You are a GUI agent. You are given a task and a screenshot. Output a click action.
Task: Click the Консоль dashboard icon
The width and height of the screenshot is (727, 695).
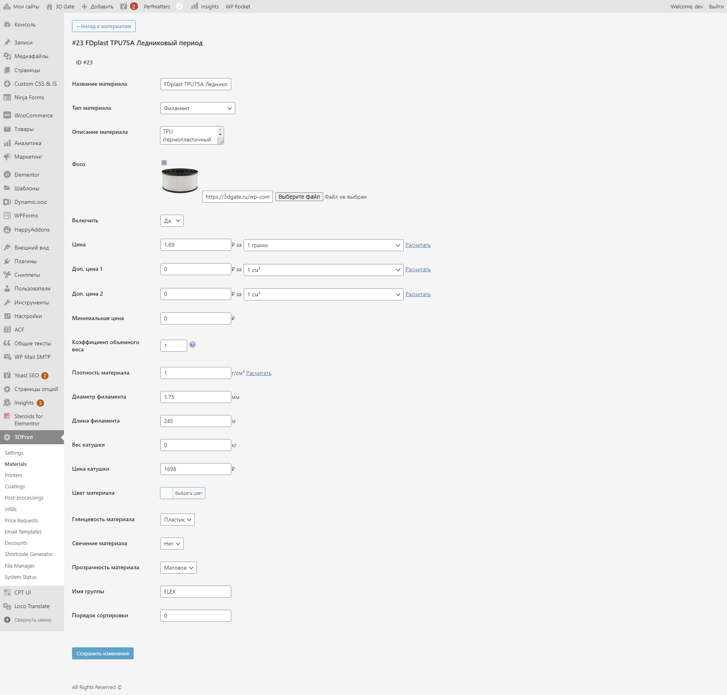pyautogui.click(x=7, y=24)
